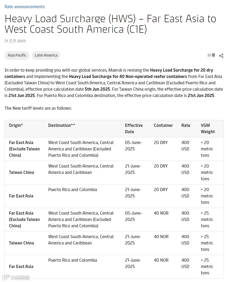This screenshot has width=226, height=282.
Task: Click the first > 25 metric tons cell
Action: coord(207,219)
